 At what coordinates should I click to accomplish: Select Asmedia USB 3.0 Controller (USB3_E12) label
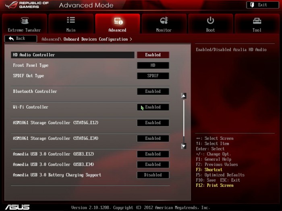pos(54,154)
